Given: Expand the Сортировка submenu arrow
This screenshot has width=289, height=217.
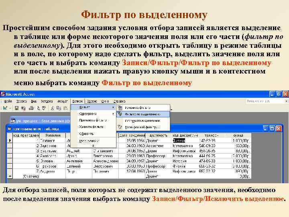Looking at the screenshot, I should 113,114.
